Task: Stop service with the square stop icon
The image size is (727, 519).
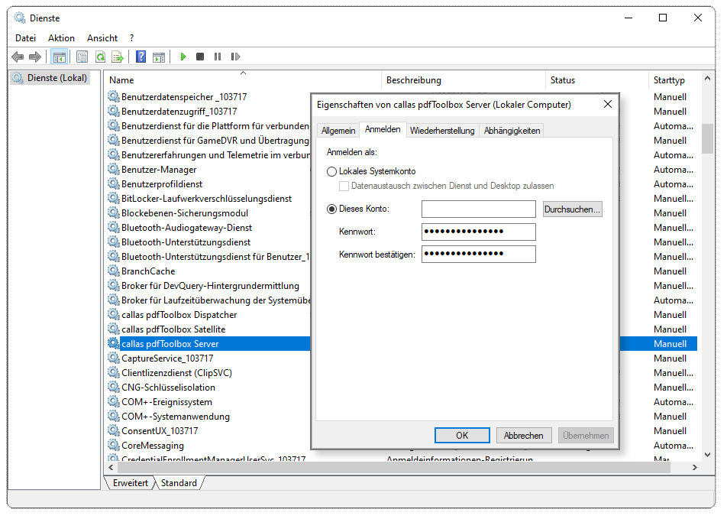Action: (x=200, y=57)
